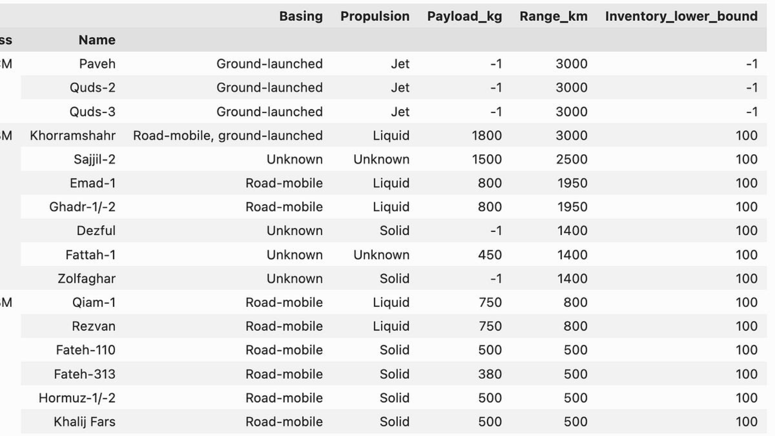Image resolution: width=775 pixels, height=436 pixels.
Task: Select the Khalij Fars row label
Action: (x=84, y=422)
